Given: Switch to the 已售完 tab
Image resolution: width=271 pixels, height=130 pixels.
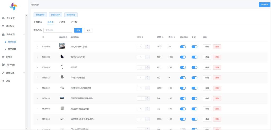Looking at the screenshot, I should [62, 22].
